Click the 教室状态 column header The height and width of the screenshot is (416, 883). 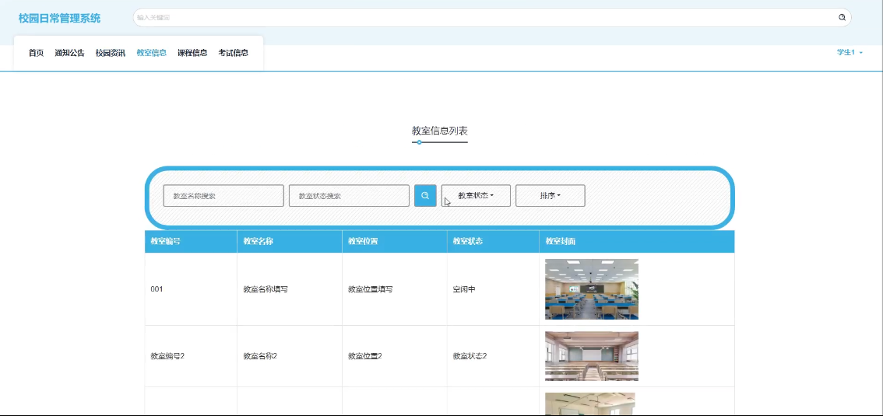493,241
